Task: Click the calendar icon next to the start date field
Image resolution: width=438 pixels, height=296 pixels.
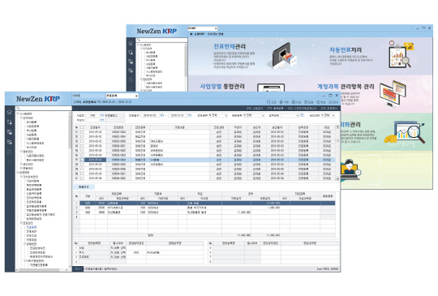Action: [x=161, y=115]
